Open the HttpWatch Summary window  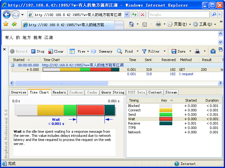pos(102,51)
